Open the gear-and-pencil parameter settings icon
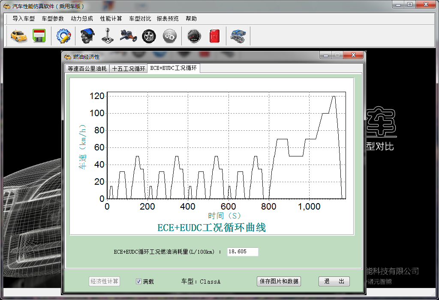This screenshot has height=300, width=439. coord(63,36)
